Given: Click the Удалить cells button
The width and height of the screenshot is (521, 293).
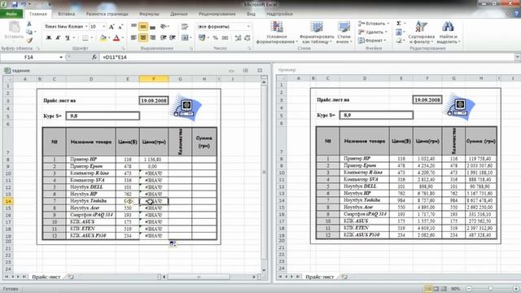Looking at the screenshot, I should click(x=373, y=33).
